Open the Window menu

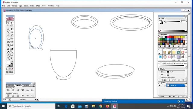(x=51, y=6)
